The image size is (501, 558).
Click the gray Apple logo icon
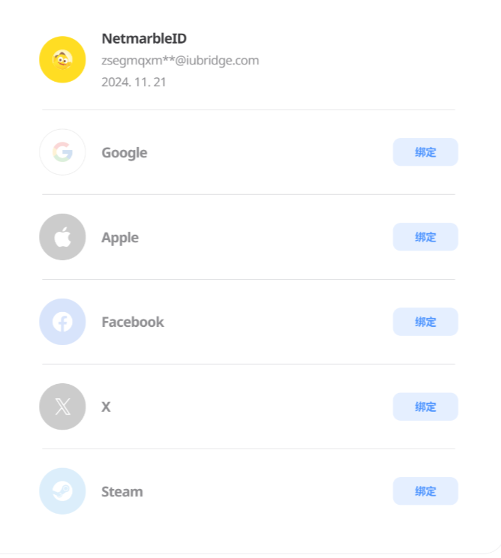point(62,237)
